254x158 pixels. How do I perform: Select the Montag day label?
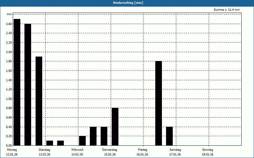pos(12,150)
